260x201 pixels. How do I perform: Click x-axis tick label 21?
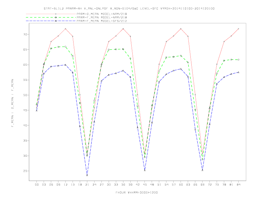click(87, 185)
